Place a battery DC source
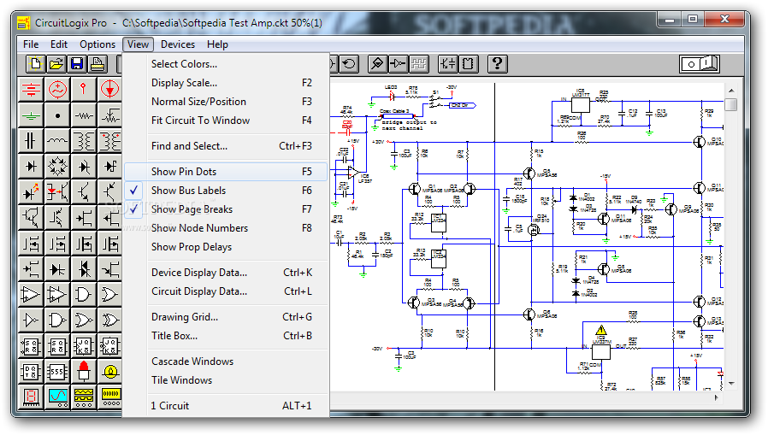The image size is (768, 435). click(31, 89)
